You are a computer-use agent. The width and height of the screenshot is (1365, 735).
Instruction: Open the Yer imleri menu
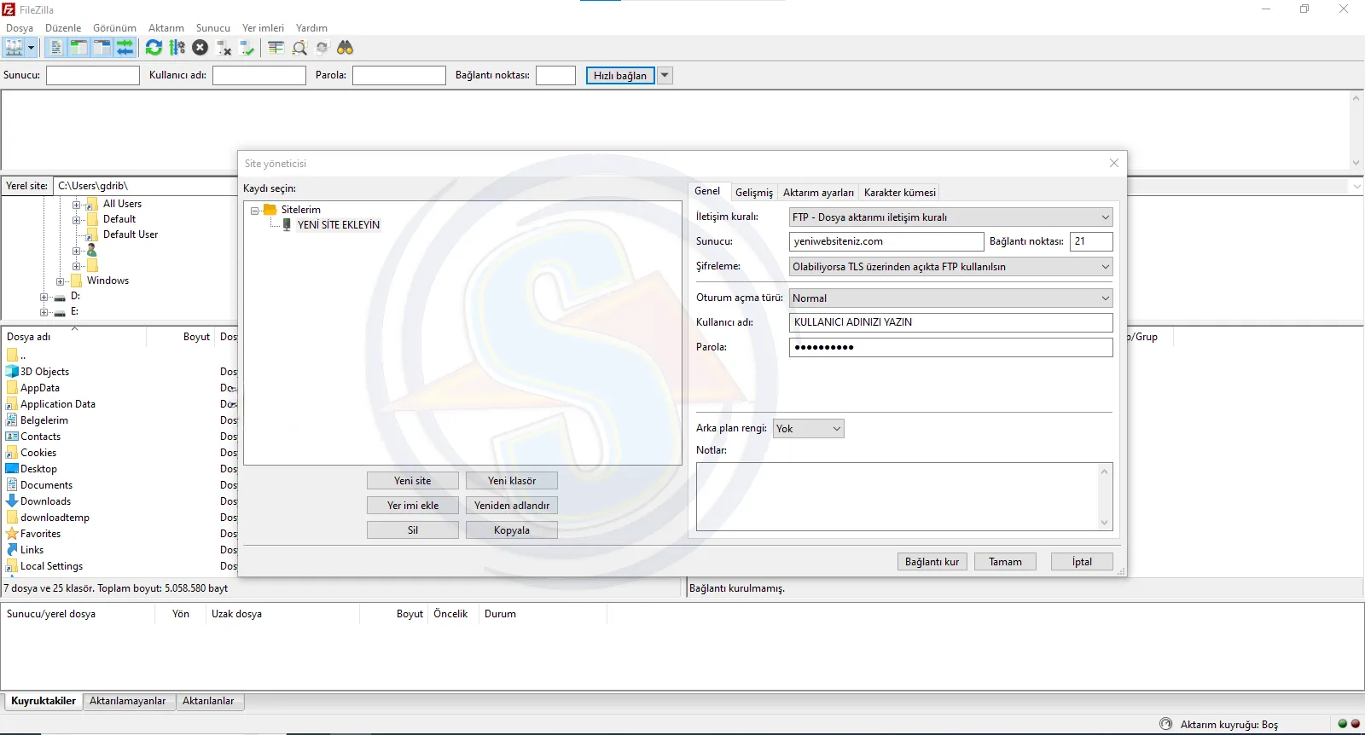[x=263, y=28]
